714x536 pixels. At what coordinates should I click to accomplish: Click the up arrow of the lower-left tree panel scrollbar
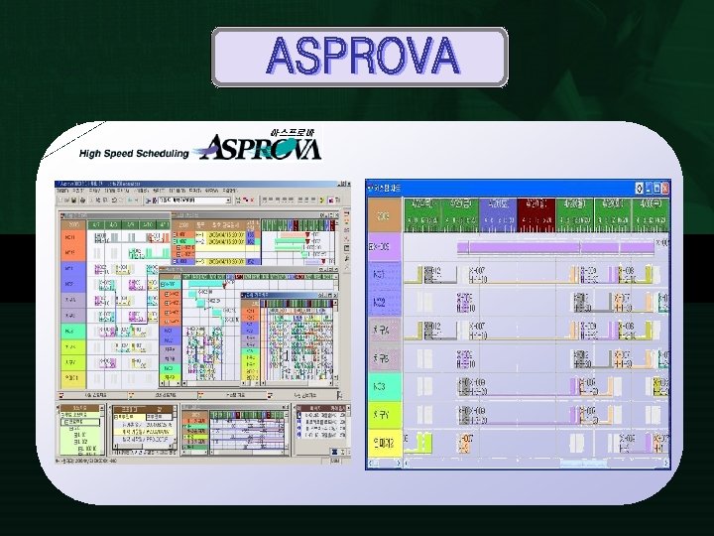pos(102,408)
